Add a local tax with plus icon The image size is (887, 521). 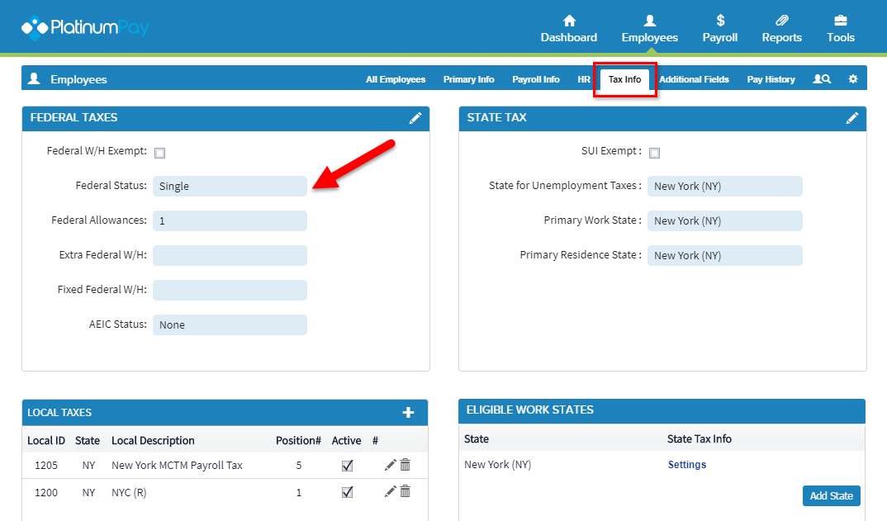pyautogui.click(x=408, y=412)
